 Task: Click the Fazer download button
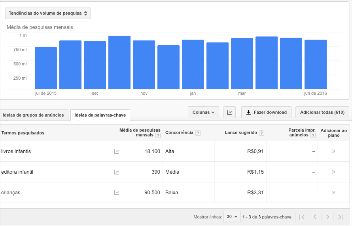266,112
